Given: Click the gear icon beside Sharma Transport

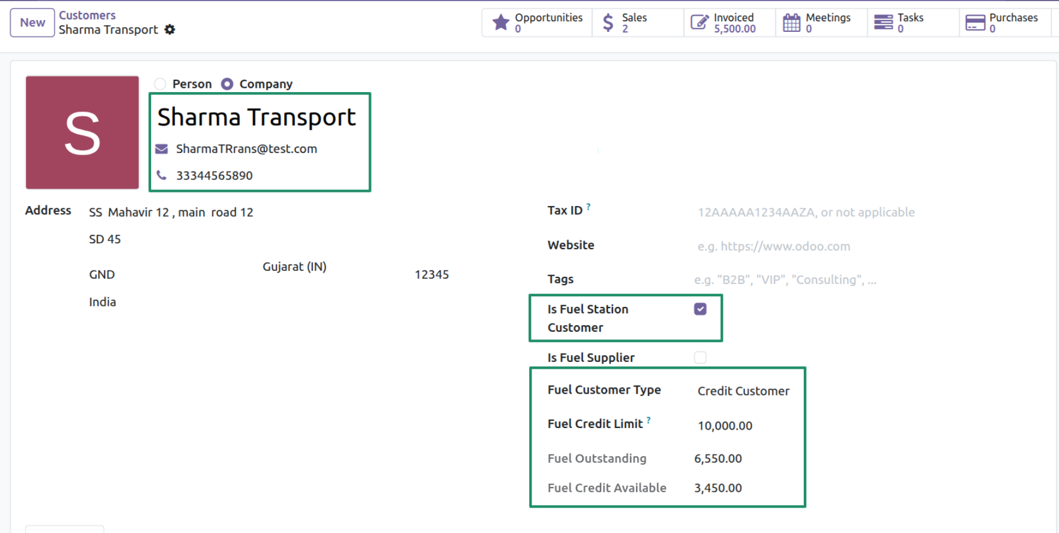Looking at the screenshot, I should coord(170,30).
